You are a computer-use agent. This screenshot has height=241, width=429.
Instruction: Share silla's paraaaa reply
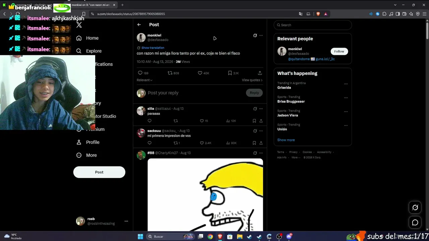pyautogui.click(x=261, y=121)
